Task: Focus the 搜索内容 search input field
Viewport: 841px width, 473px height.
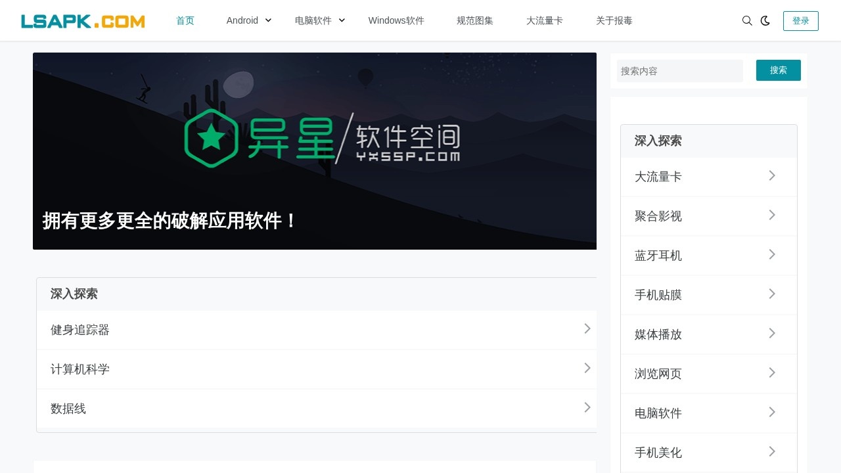Action: coord(680,71)
